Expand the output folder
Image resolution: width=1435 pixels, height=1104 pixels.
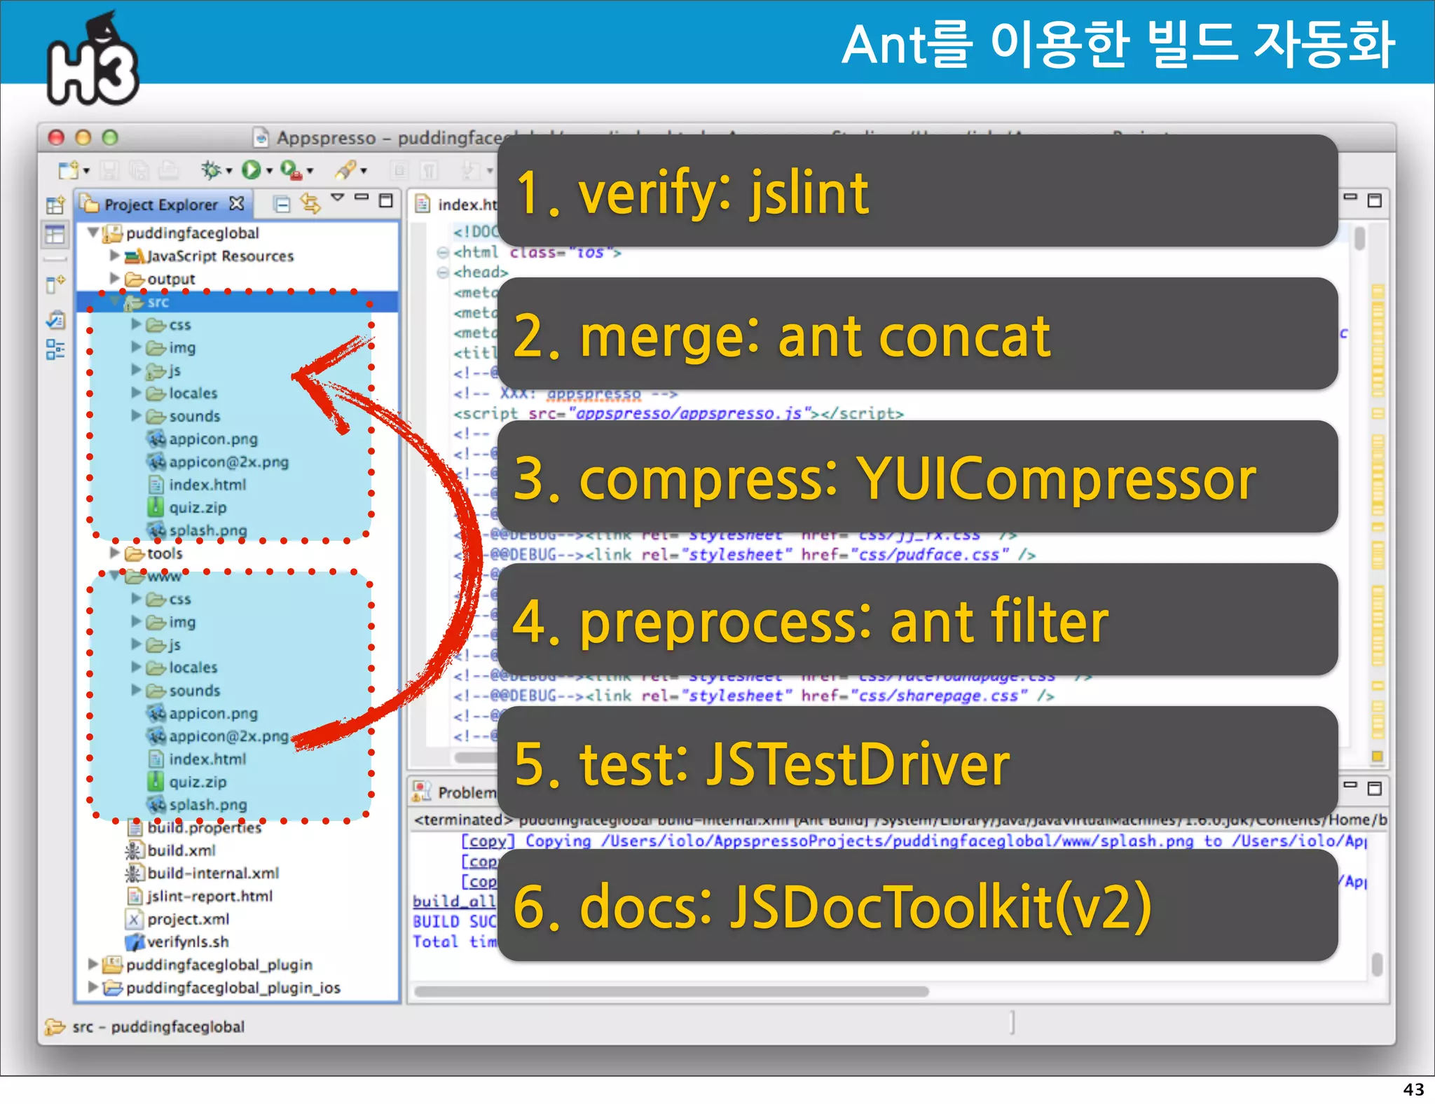pyautogui.click(x=114, y=278)
